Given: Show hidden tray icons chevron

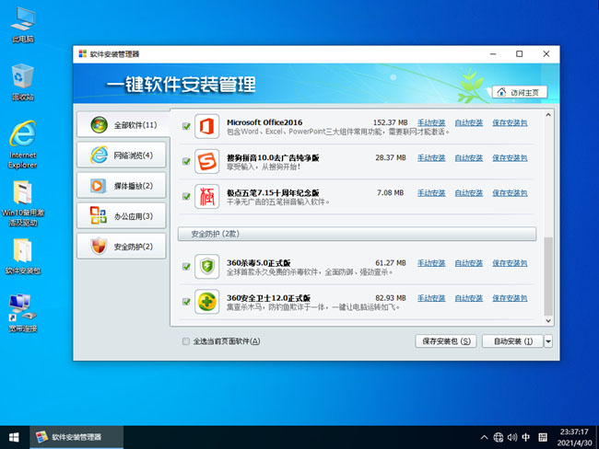Looking at the screenshot, I should [484, 437].
